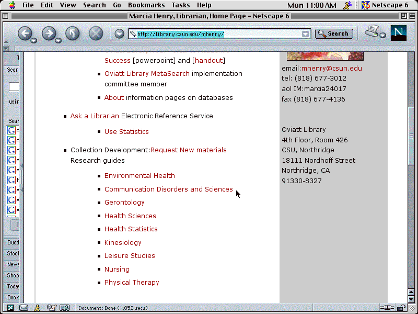
Task: Open the Apple menu
Action: 12,5
